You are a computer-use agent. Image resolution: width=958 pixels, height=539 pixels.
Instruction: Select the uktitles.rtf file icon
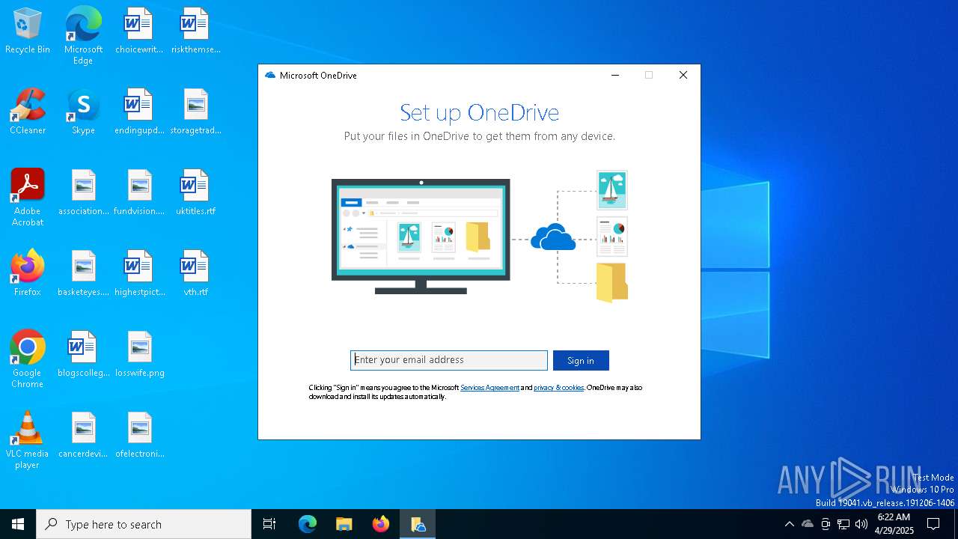[x=195, y=193]
